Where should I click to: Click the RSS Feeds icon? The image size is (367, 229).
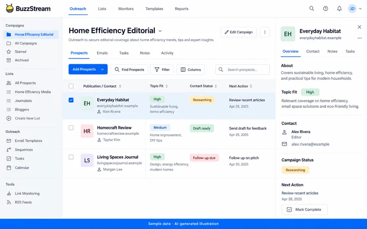point(9,203)
